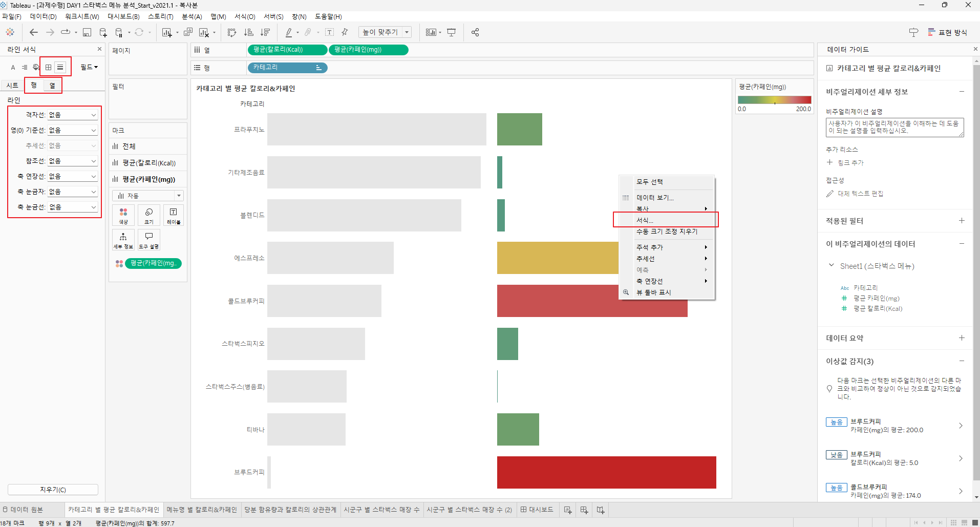Open the 축 연장선 dropdown
The image size is (980, 527).
pyautogui.click(x=72, y=176)
